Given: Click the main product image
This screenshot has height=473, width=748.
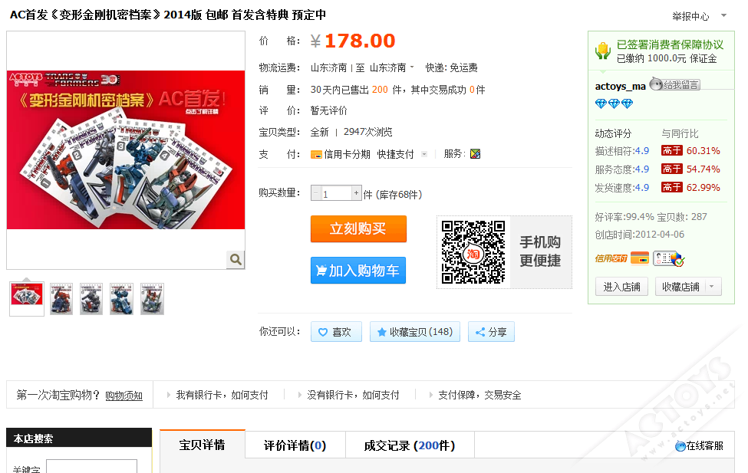Looking at the screenshot, I should (126, 149).
